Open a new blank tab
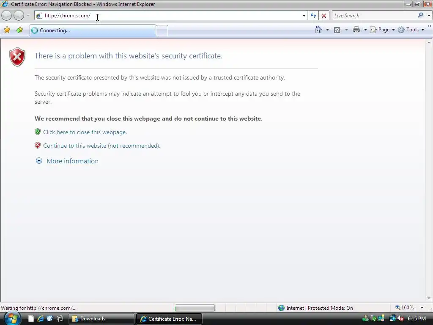433x325 pixels. pyautogui.click(x=162, y=30)
